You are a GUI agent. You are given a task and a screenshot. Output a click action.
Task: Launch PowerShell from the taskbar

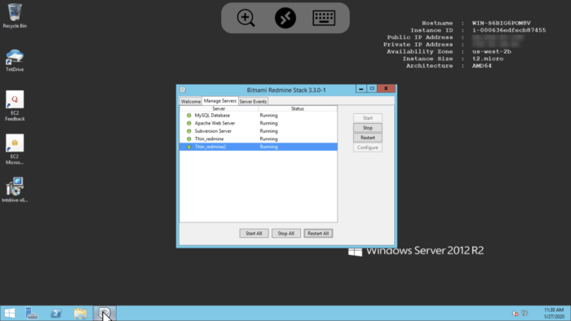click(x=56, y=313)
